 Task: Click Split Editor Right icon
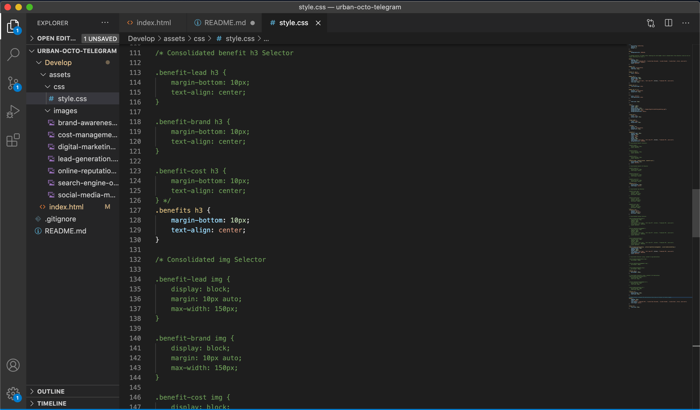click(668, 23)
